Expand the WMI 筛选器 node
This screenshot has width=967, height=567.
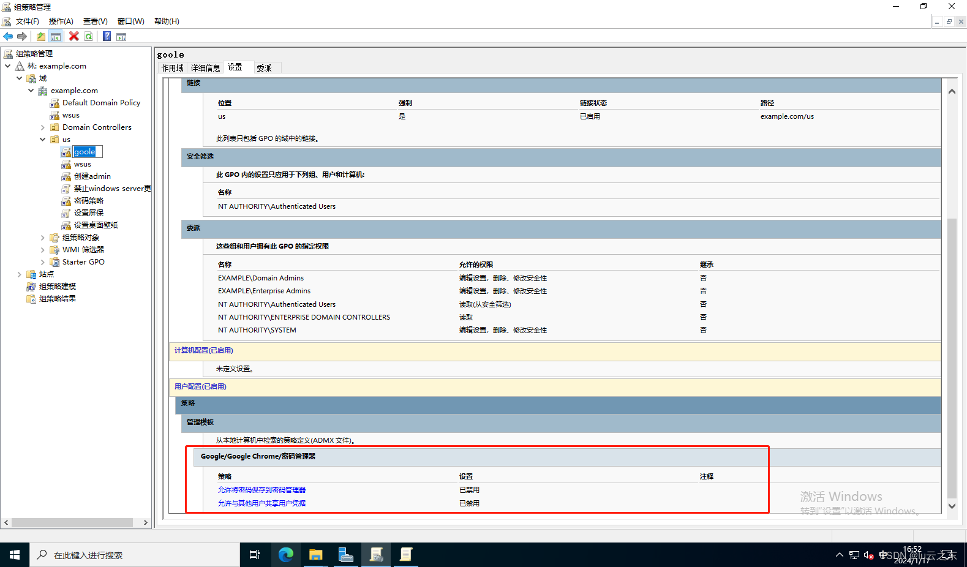coord(43,250)
